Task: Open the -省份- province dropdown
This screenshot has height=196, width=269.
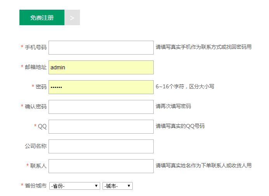Action: (75, 186)
